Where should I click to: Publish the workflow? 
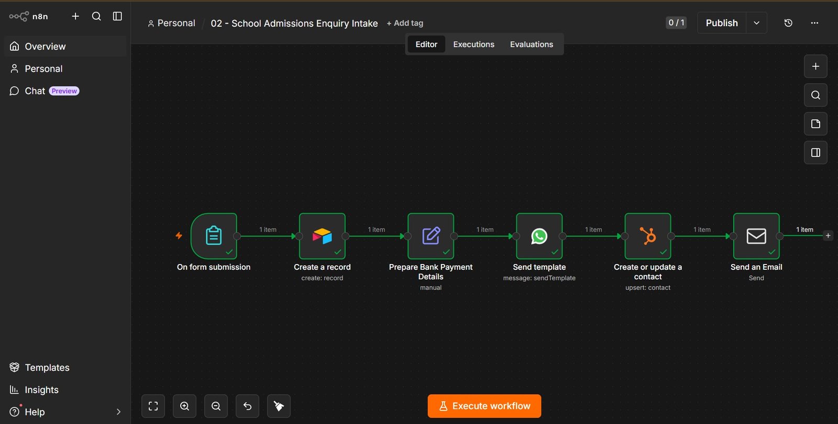[x=722, y=23]
